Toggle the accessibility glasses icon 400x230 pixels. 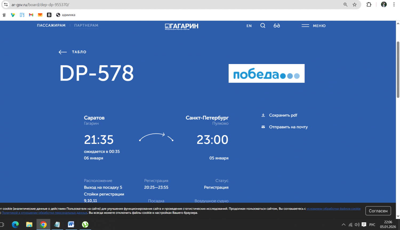tap(277, 26)
